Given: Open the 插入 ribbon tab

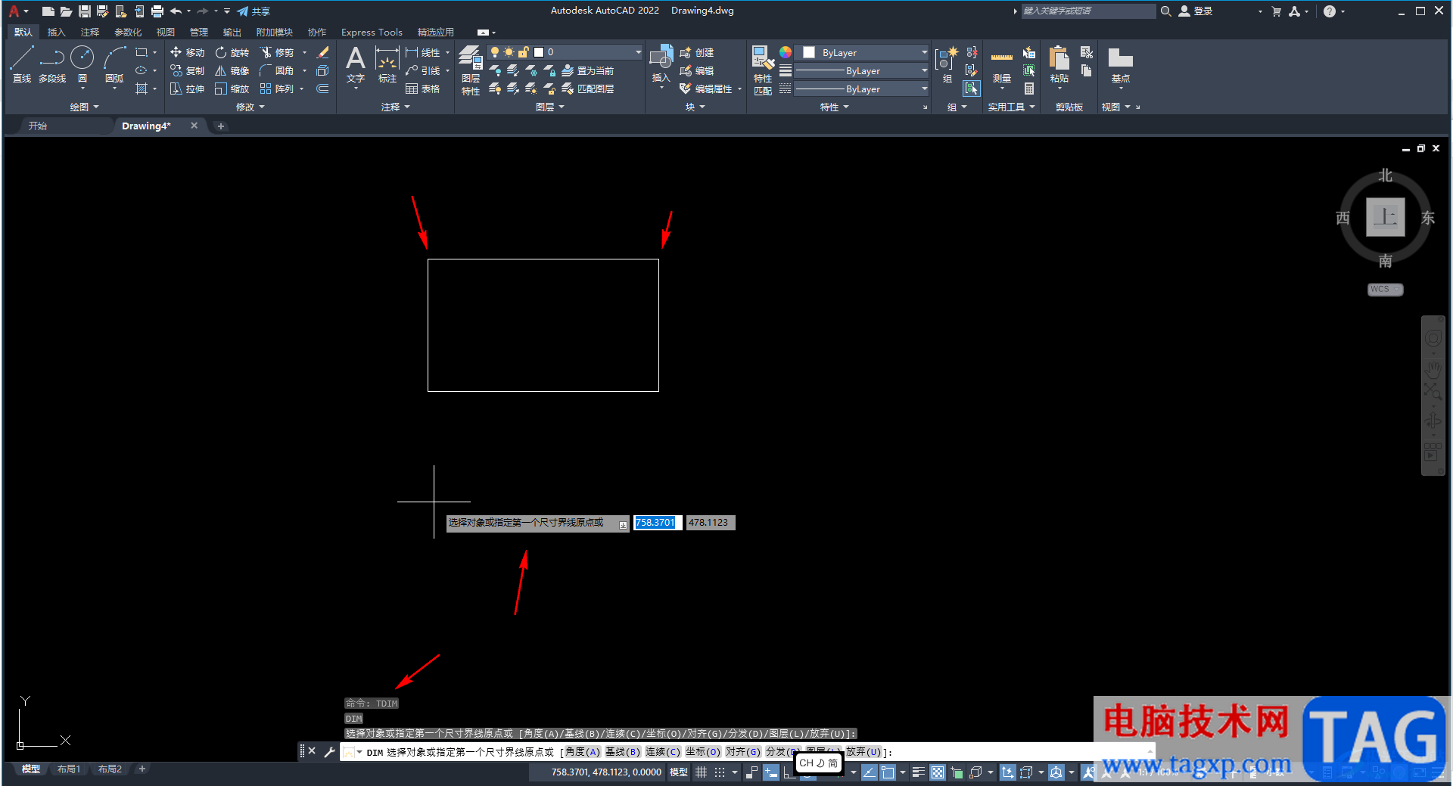Looking at the screenshot, I should pos(57,32).
